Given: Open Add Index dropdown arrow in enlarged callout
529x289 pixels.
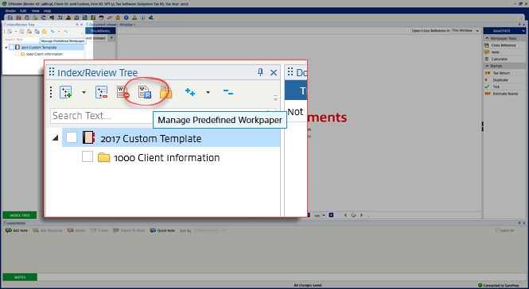Looking at the screenshot, I should (84, 92).
